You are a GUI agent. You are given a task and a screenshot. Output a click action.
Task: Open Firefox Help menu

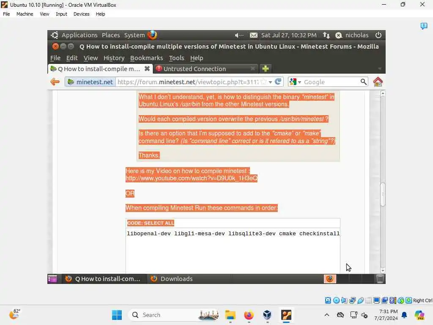(x=196, y=58)
